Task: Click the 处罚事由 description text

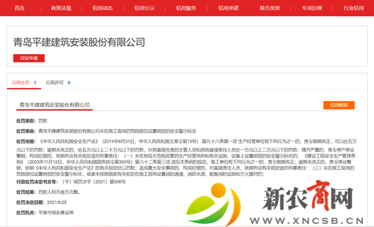Action: (117, 132)
